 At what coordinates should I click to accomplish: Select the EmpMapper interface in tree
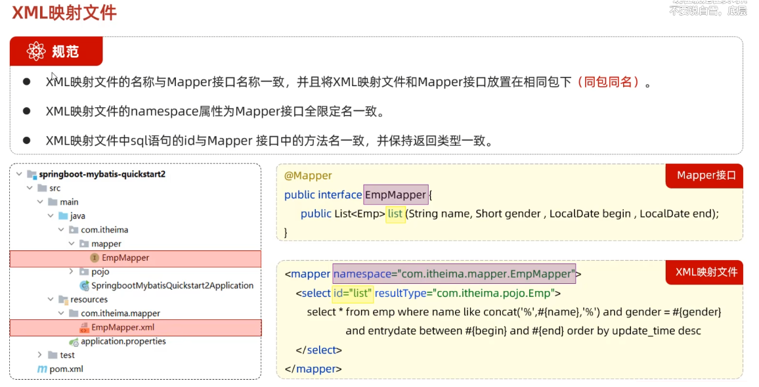[x=135, y=258]
